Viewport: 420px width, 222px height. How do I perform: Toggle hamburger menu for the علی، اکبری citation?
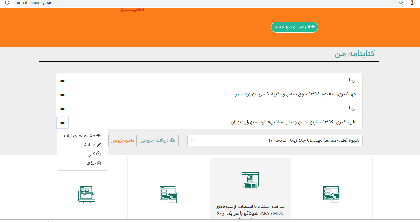(62, 123)
